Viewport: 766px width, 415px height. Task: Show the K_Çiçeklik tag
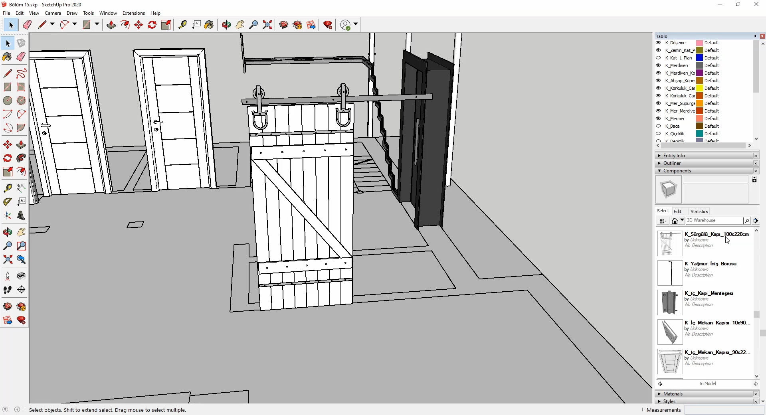[x=659, y=134]
